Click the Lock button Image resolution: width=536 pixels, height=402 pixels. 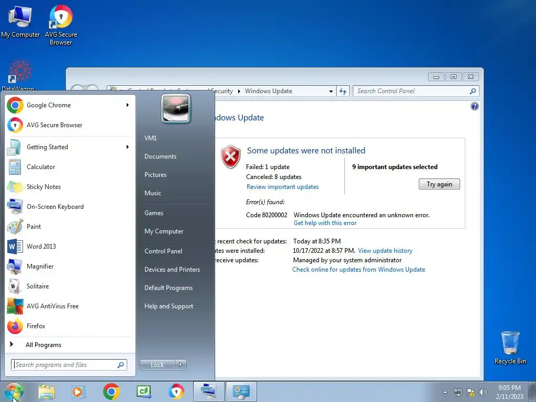click(x=158, y=365)
